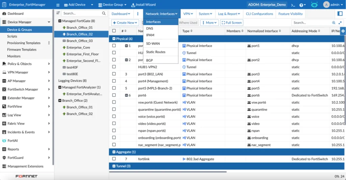Click the FortiAI robot icon in header
346x180 pixels.
point(314,5)
